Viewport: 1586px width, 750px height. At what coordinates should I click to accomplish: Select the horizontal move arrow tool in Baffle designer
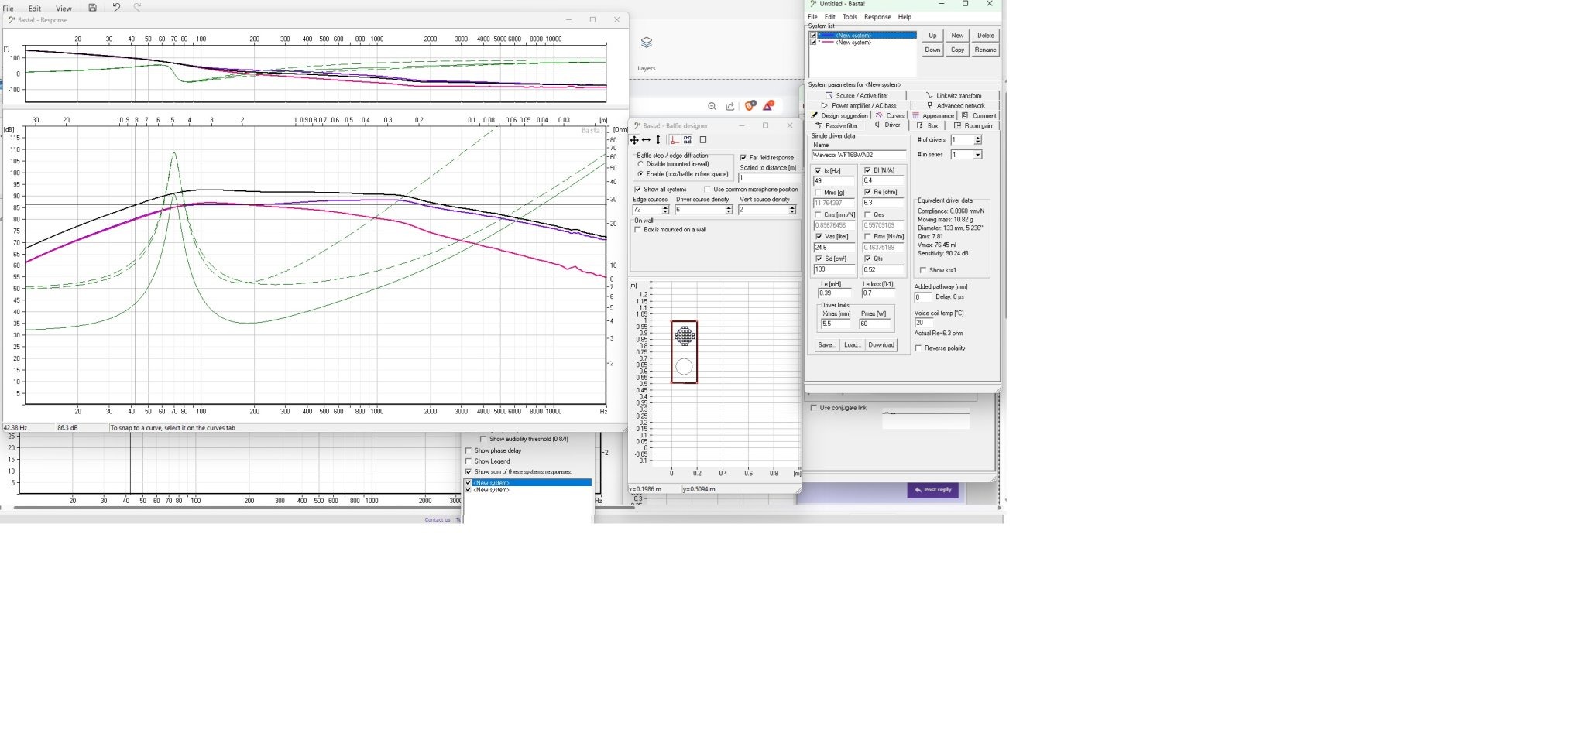pyautogui.click(x=646, y=140)
